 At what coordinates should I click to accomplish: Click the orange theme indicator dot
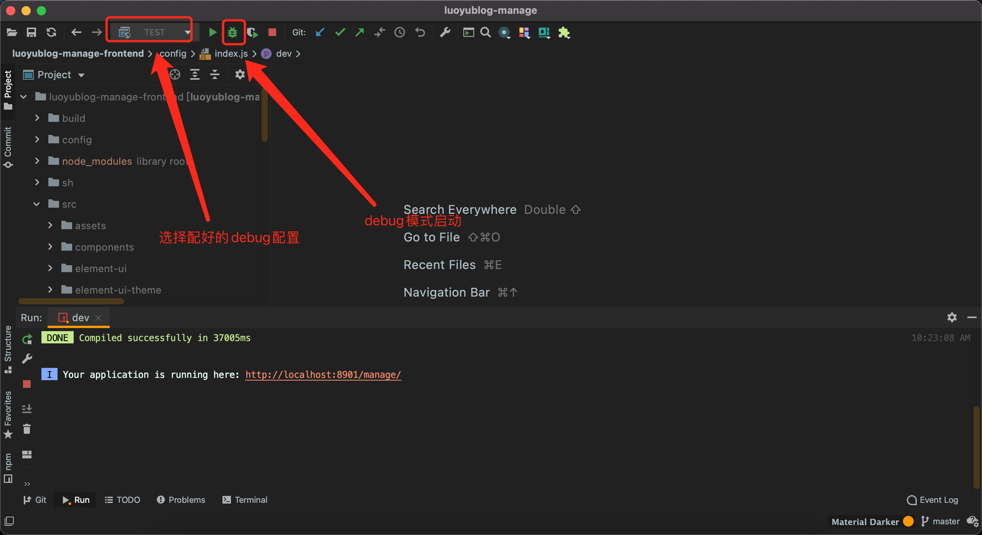point(908,521)
